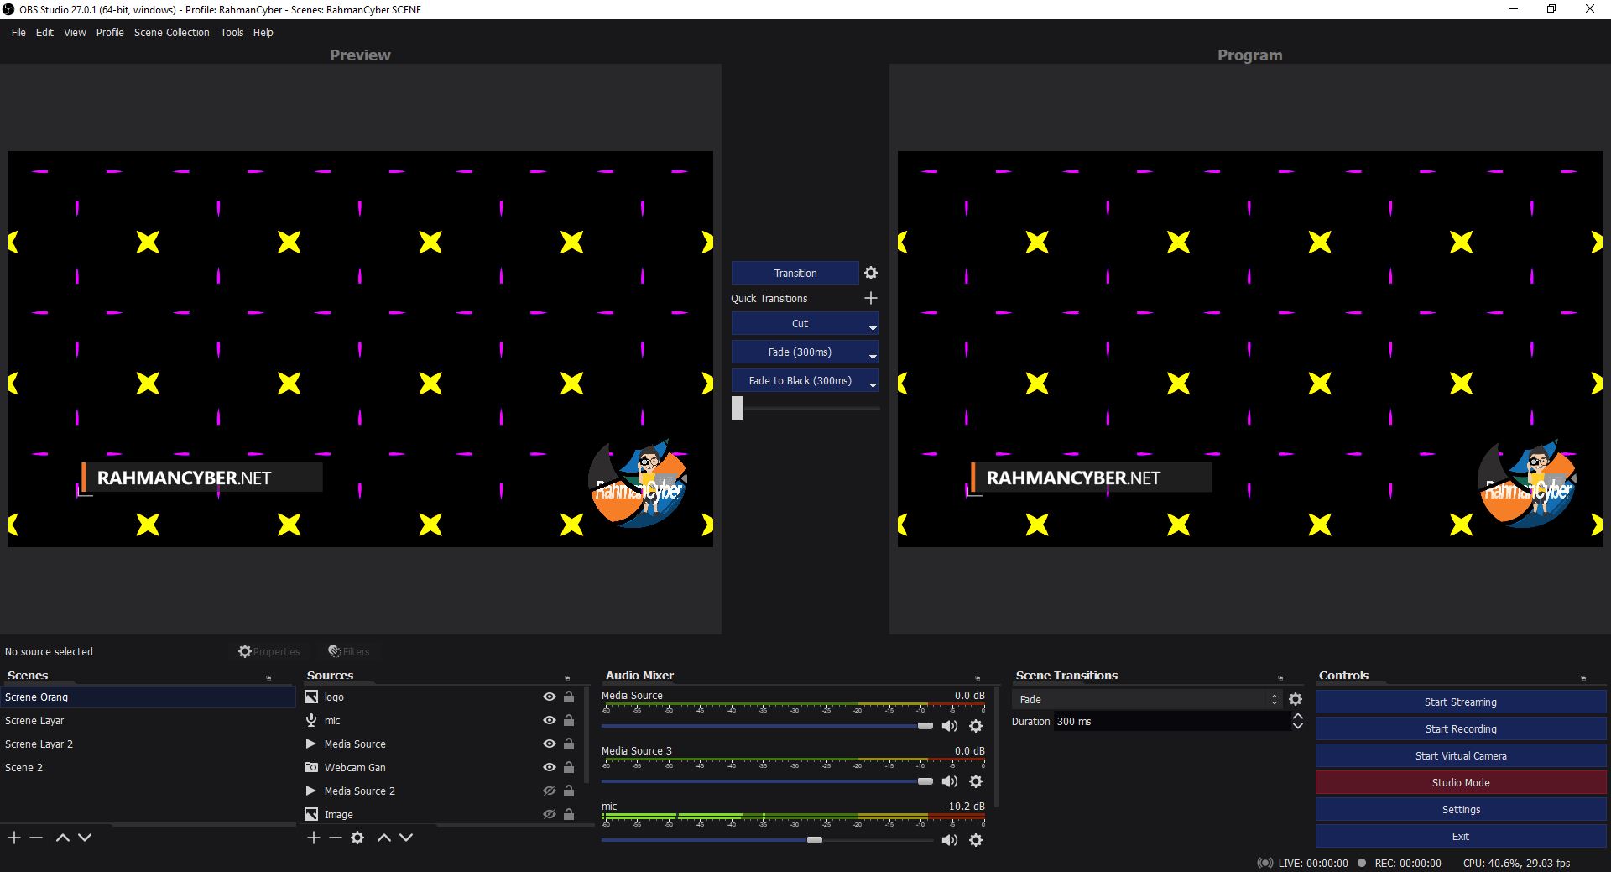This screenshot has height=872, width=1611.
Task: Click Start Recording button
Action: pyautogui.click(x=1461, y=728)
